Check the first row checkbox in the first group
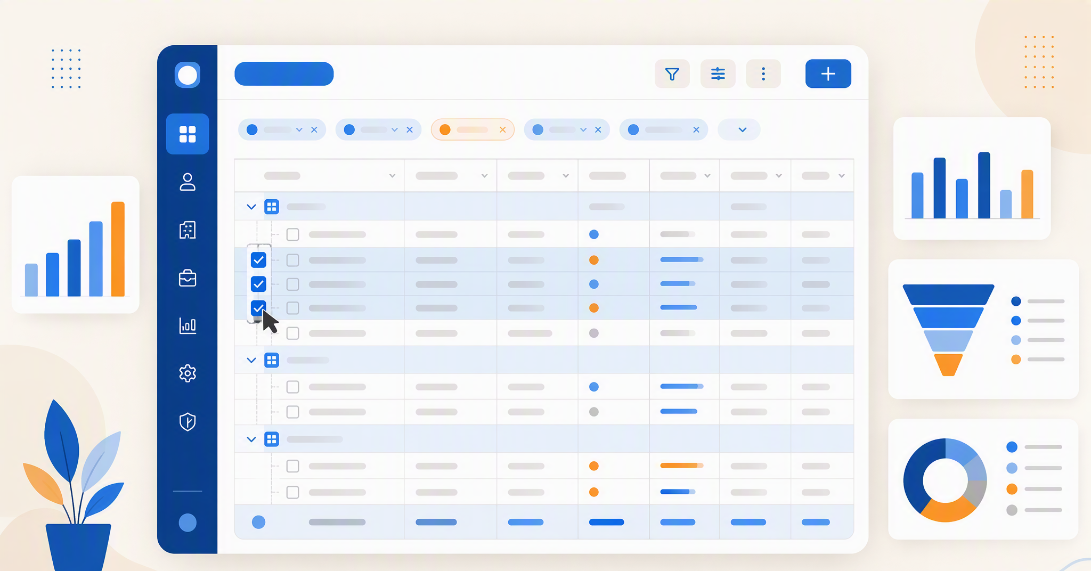This screenshot has width=1091, height=571. (x=292, y=234)
